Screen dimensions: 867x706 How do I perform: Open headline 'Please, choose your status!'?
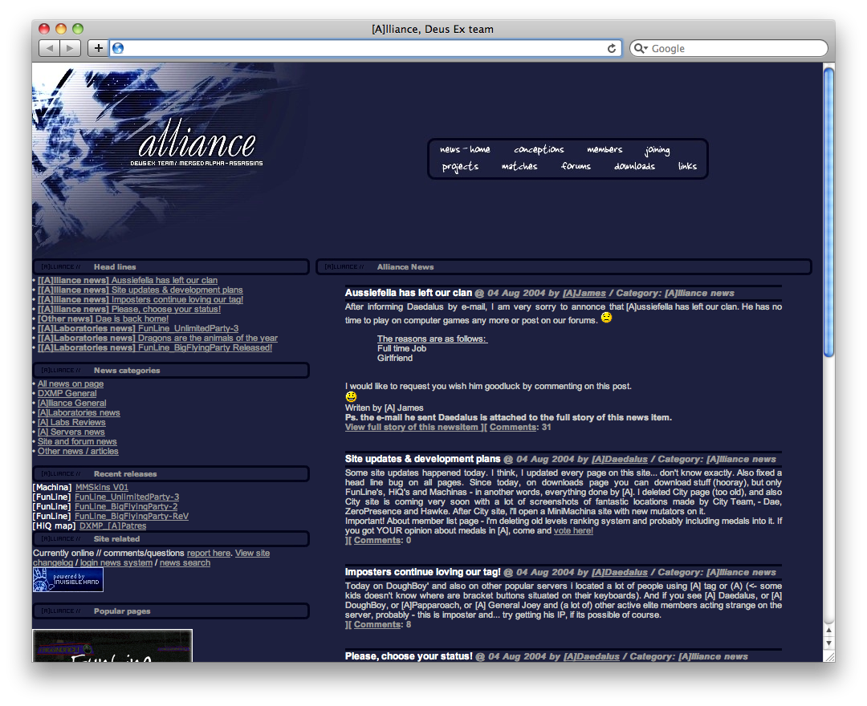[129, 310]
